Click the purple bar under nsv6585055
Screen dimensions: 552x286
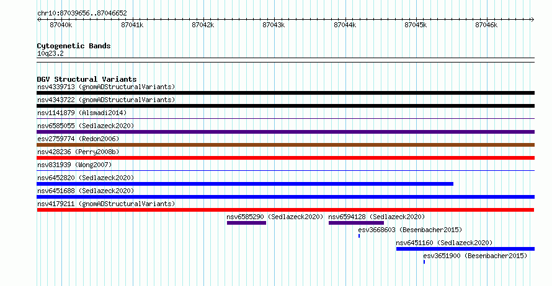[x=285, y=132]
